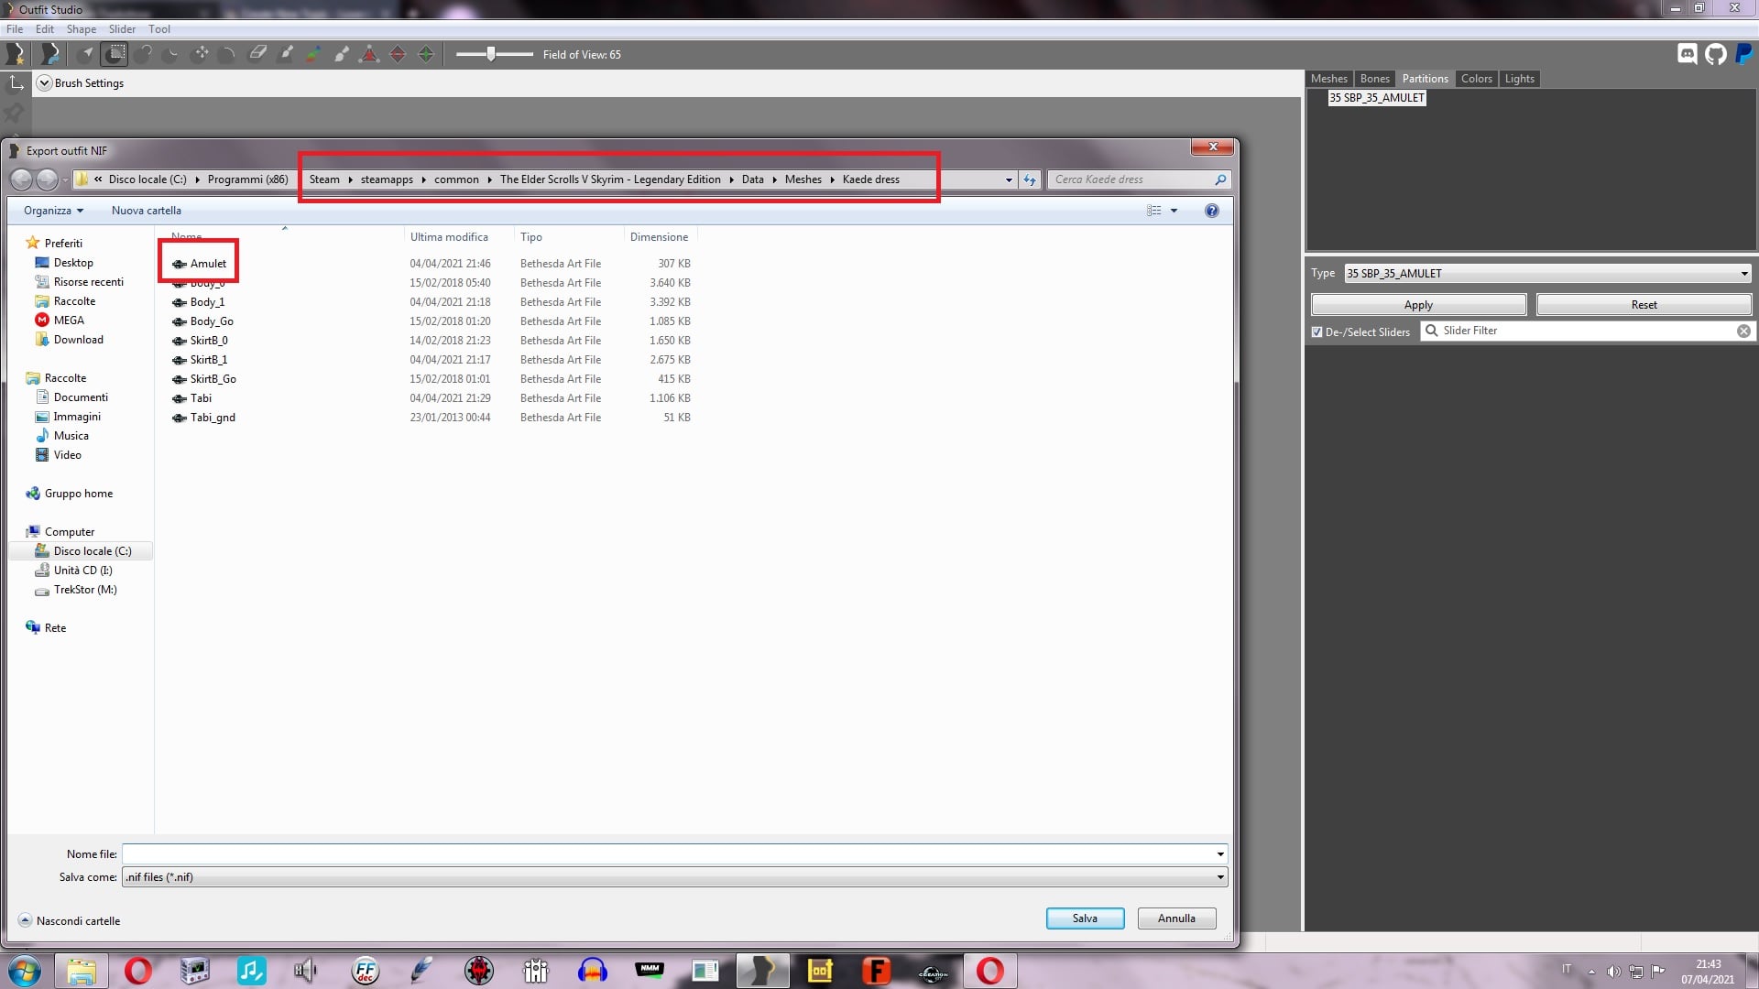Open the Nome file dropdown arrow
The image size is (1759, 989).
click(1220, 854)
